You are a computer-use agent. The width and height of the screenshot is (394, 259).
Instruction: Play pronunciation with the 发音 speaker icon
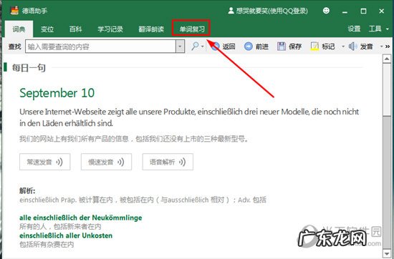[x=352, y=47]
